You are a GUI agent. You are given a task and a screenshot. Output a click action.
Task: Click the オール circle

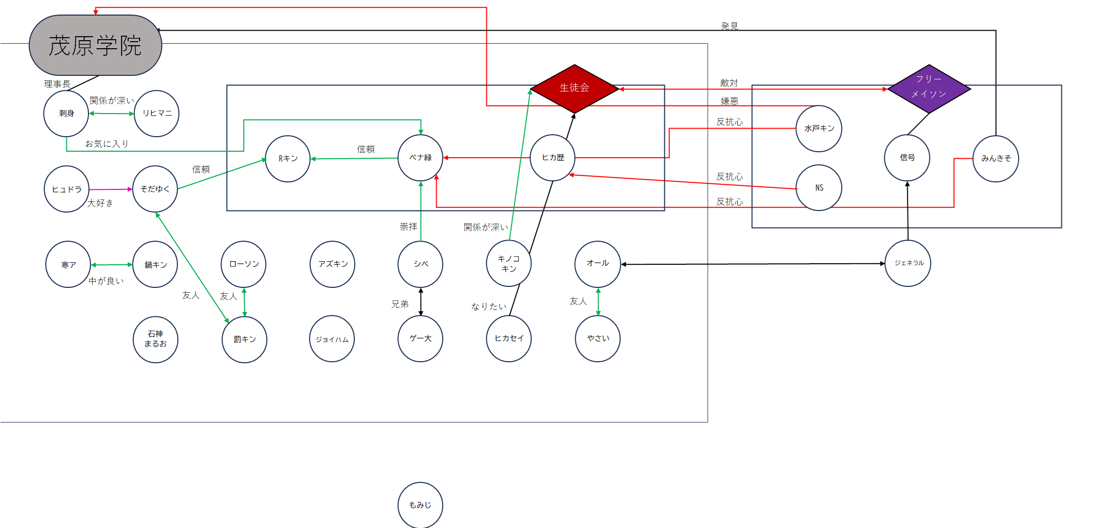[598, 264]
